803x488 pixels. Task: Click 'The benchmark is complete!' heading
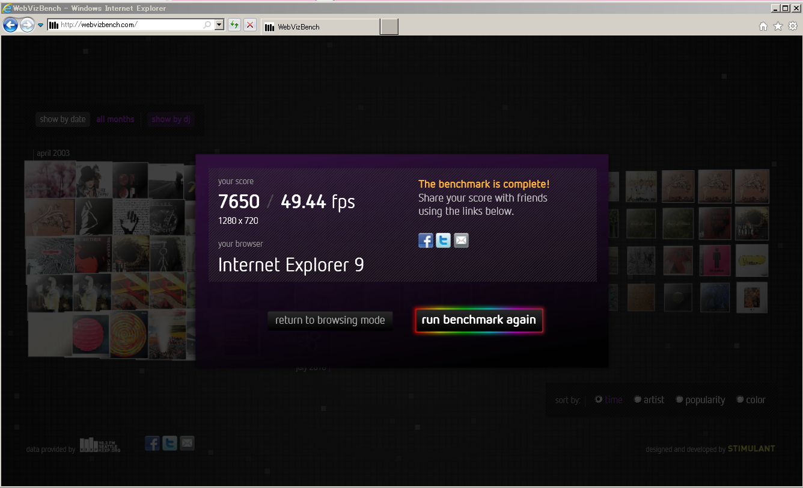484,184
